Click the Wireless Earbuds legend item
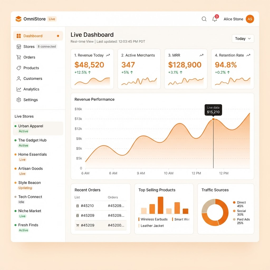 click(153, 219)
